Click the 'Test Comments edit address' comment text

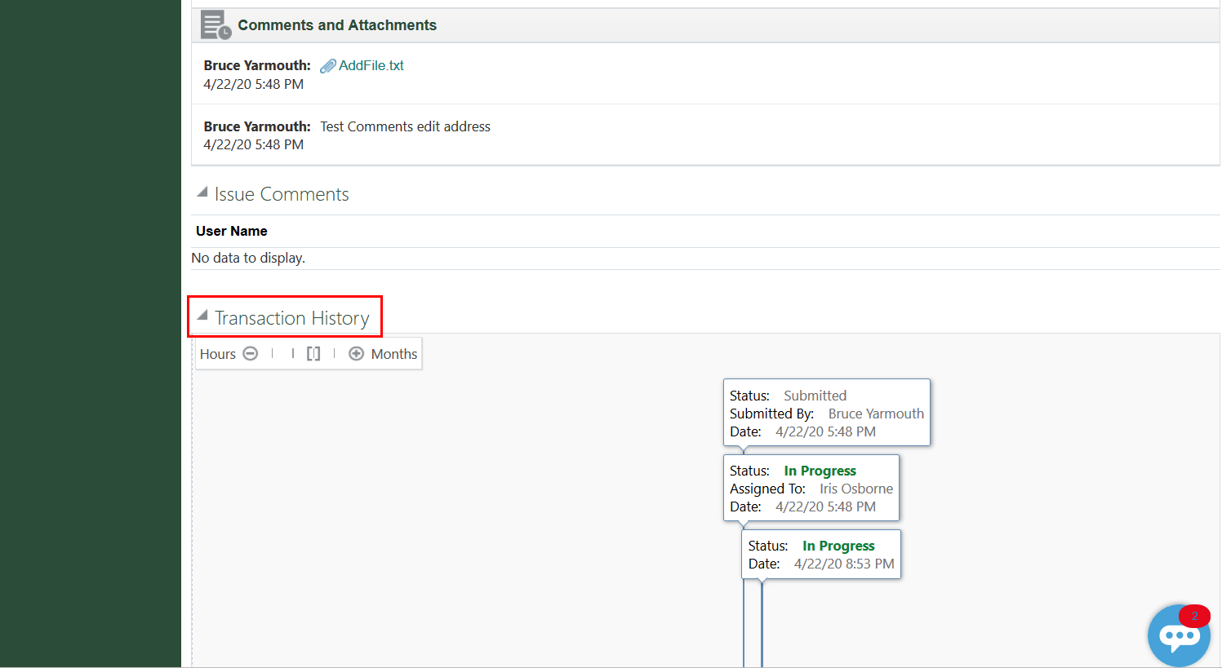405,127
